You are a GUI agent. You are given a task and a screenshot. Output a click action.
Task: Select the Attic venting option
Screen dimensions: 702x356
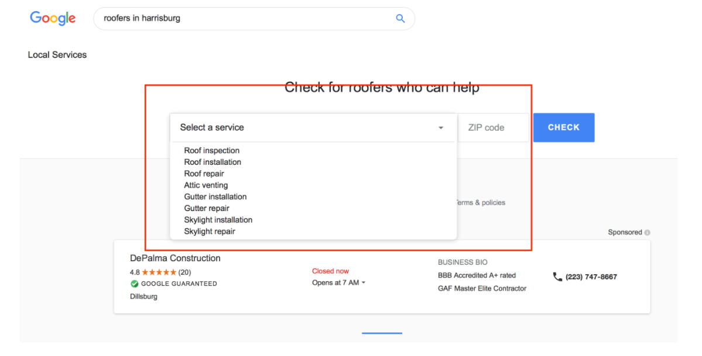[206, 185]
